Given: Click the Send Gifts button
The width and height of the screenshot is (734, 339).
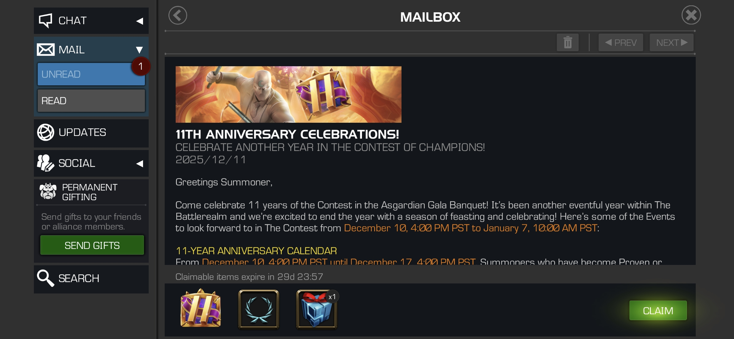Looking at the screenshot, I should point(92,245).
